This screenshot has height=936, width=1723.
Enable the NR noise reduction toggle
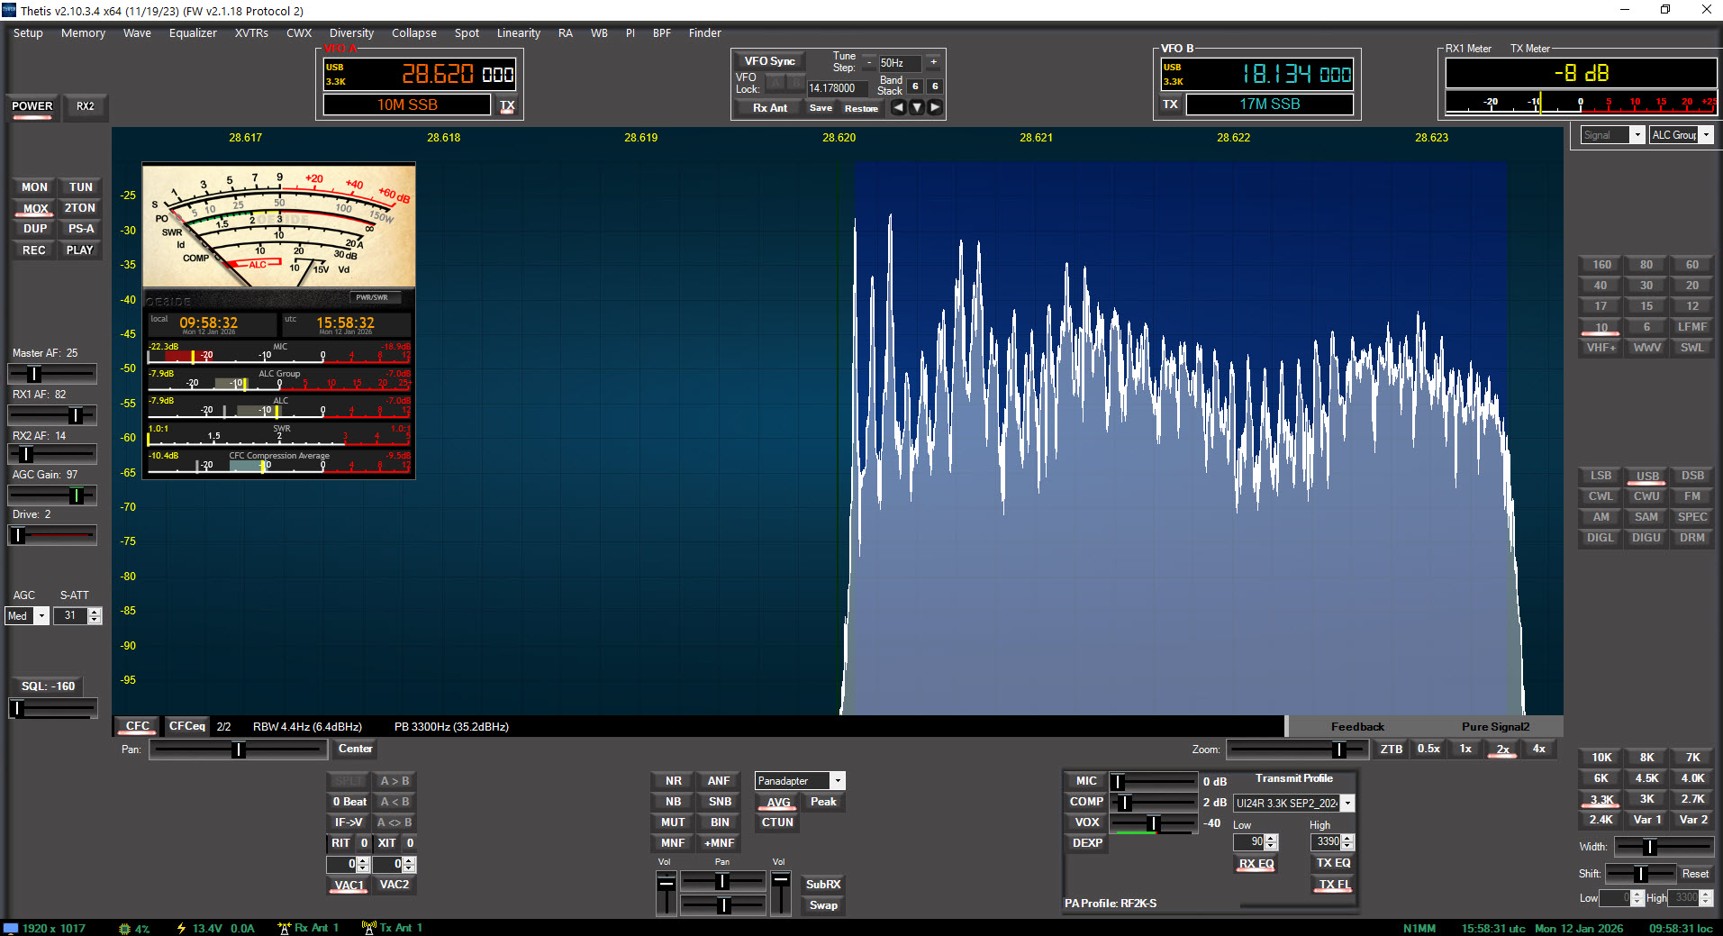[x=673, y=781]
